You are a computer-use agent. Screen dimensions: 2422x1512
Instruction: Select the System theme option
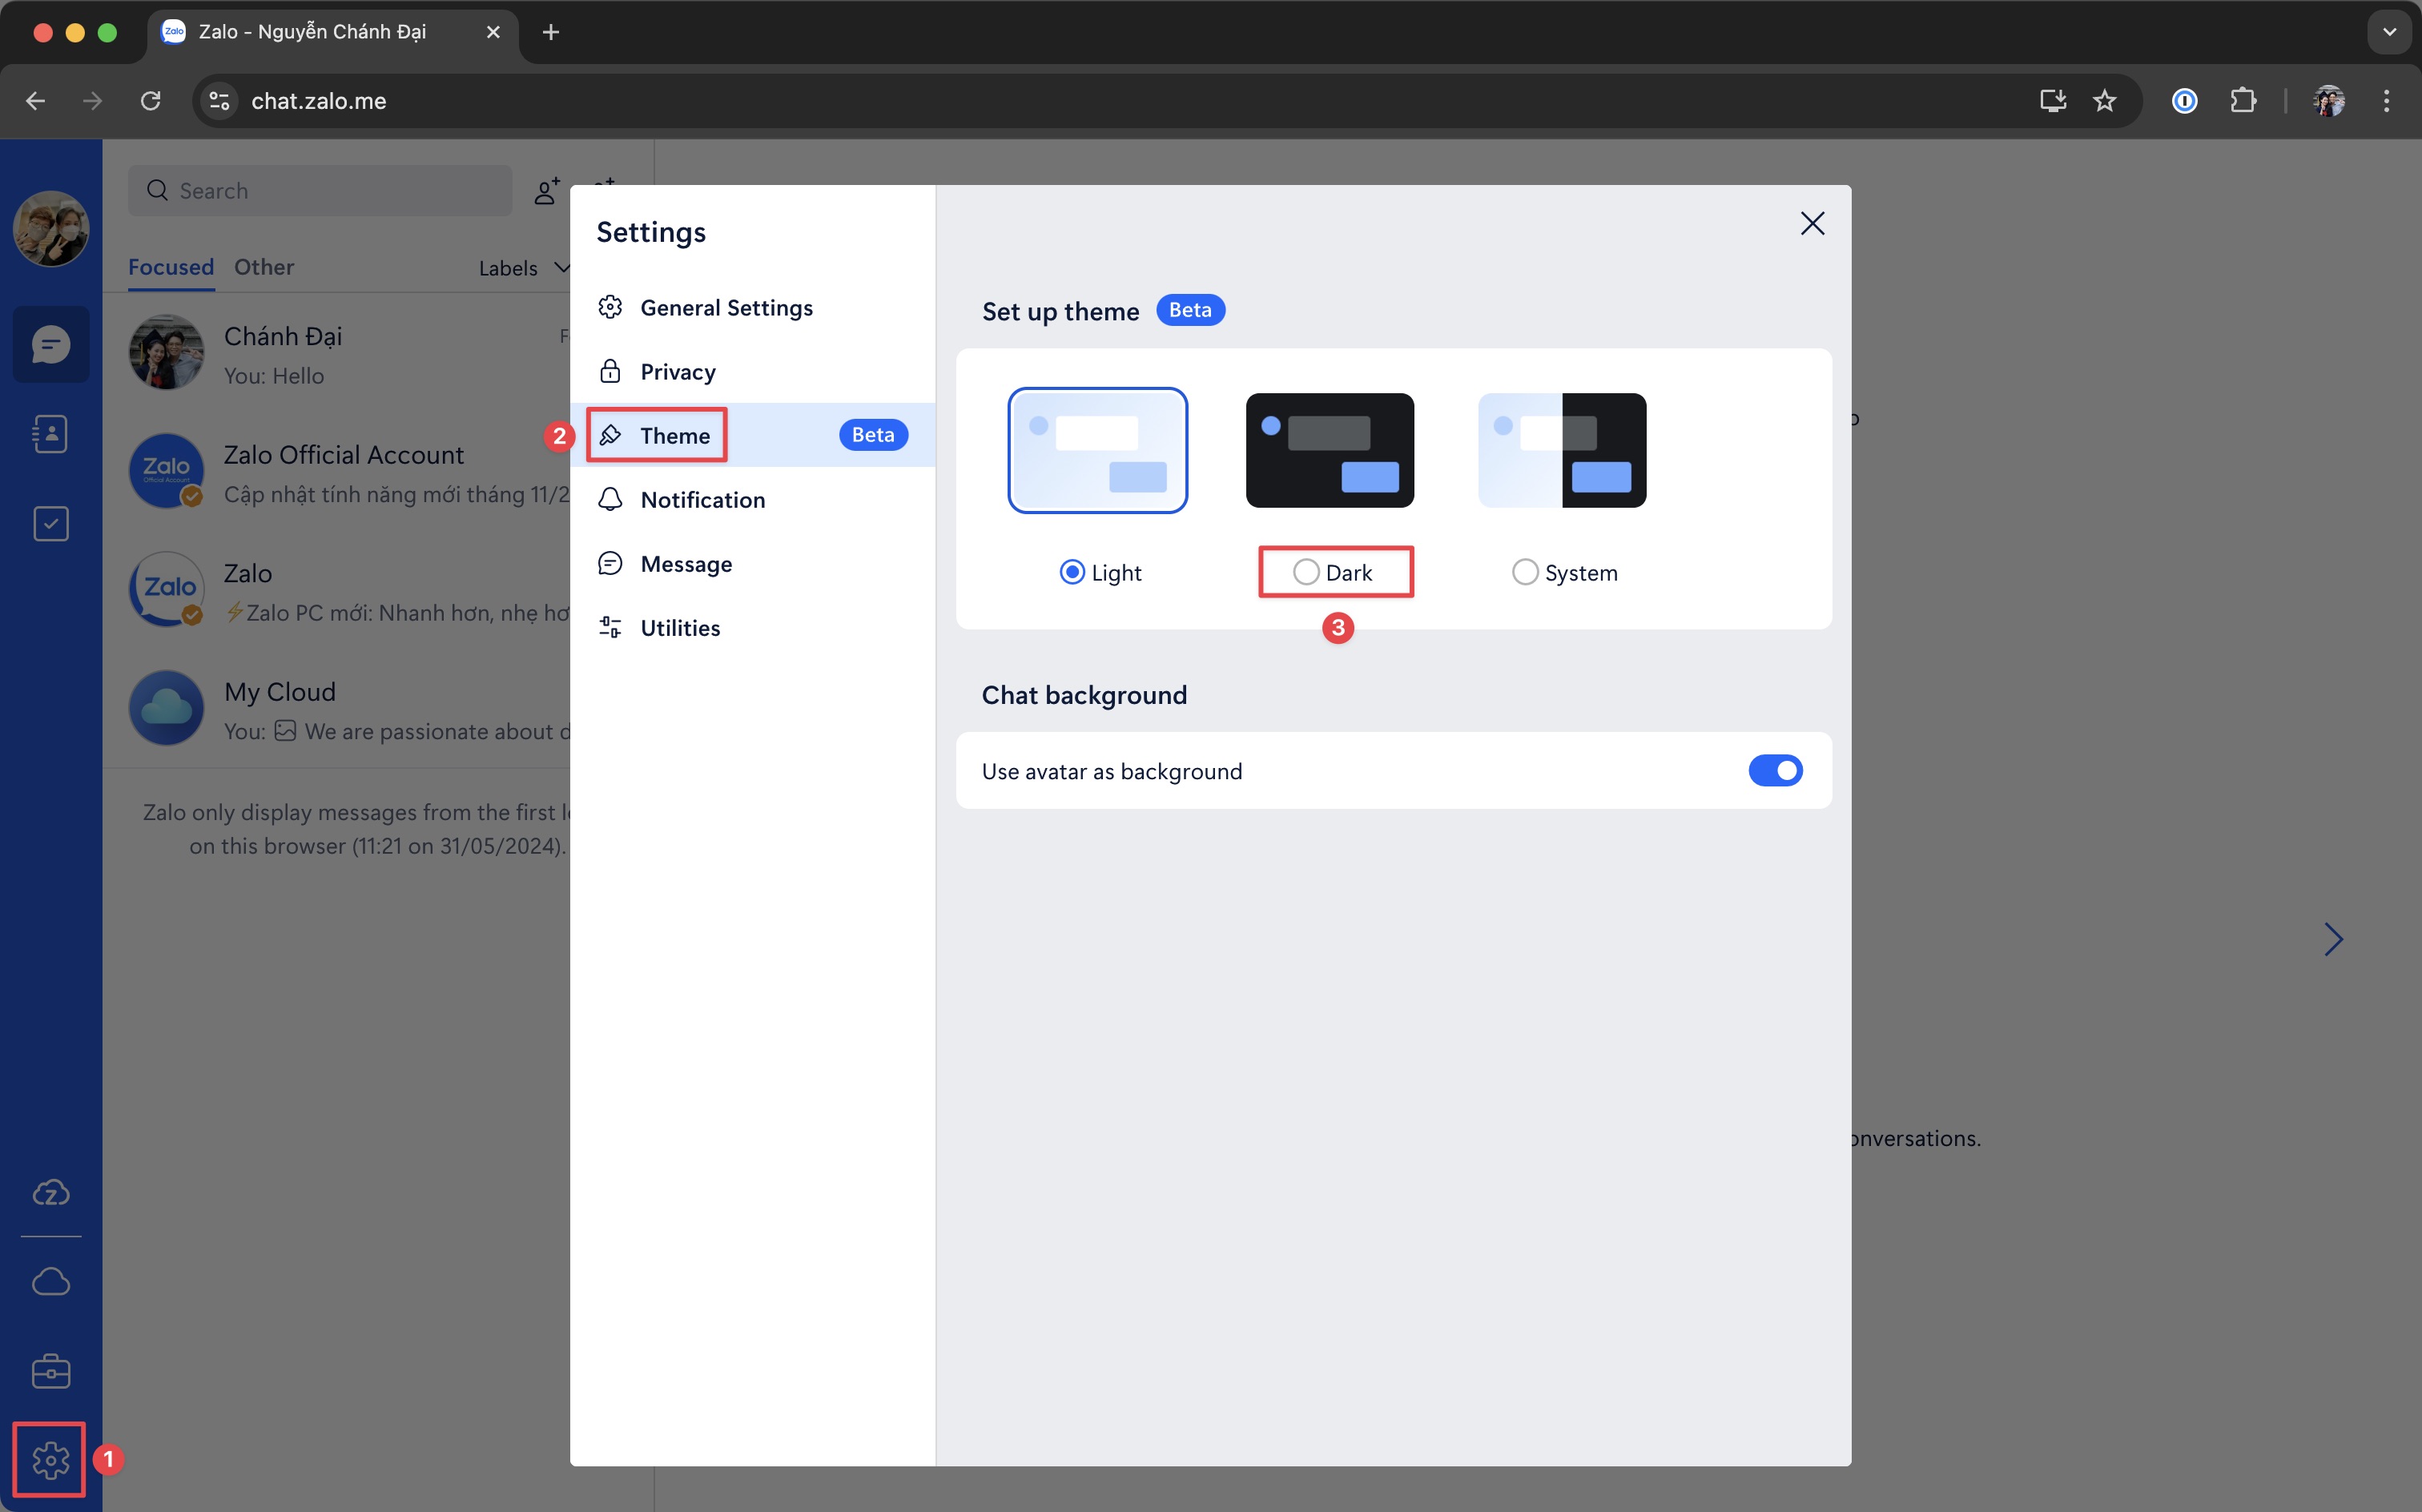click(1522, 571)
